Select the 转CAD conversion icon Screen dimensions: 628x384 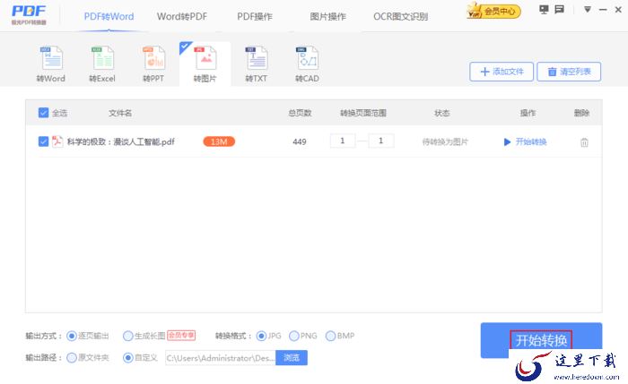click(307, 64)
